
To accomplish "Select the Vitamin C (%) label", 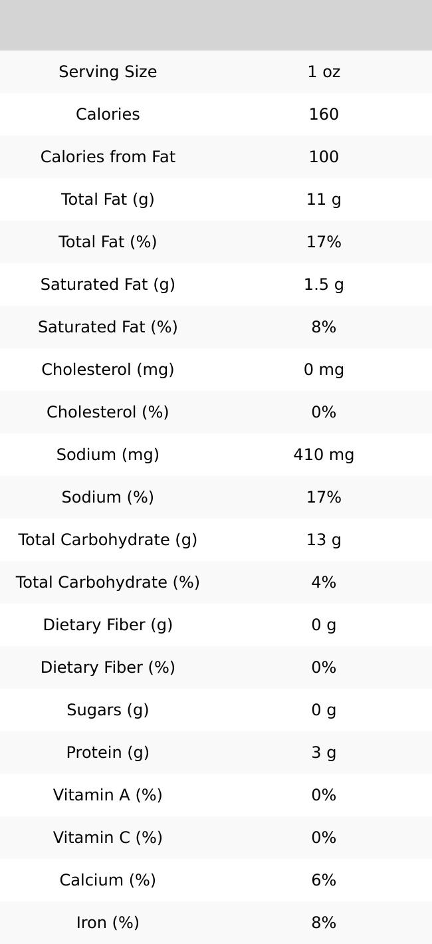I will point(108,838).
